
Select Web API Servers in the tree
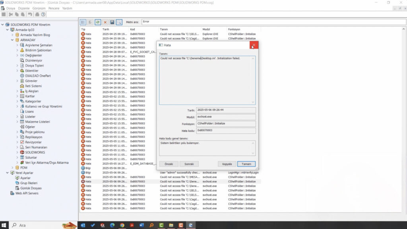(x=27, y=193)
